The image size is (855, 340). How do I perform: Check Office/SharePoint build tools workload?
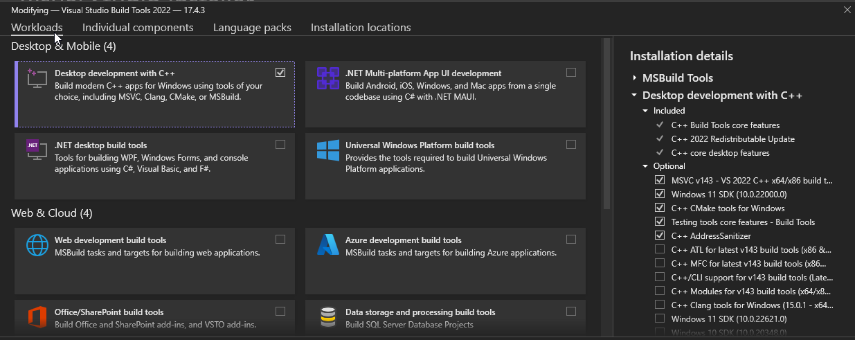tap(280, 311)
